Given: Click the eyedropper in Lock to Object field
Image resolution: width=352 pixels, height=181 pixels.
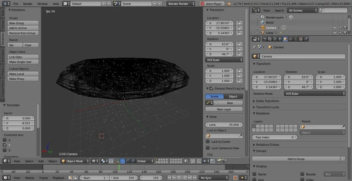Looking at the screenshot, I should [x=241, y=136].
